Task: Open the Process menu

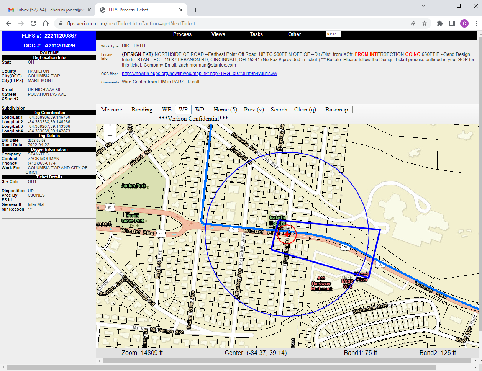Action: [182, 34]
